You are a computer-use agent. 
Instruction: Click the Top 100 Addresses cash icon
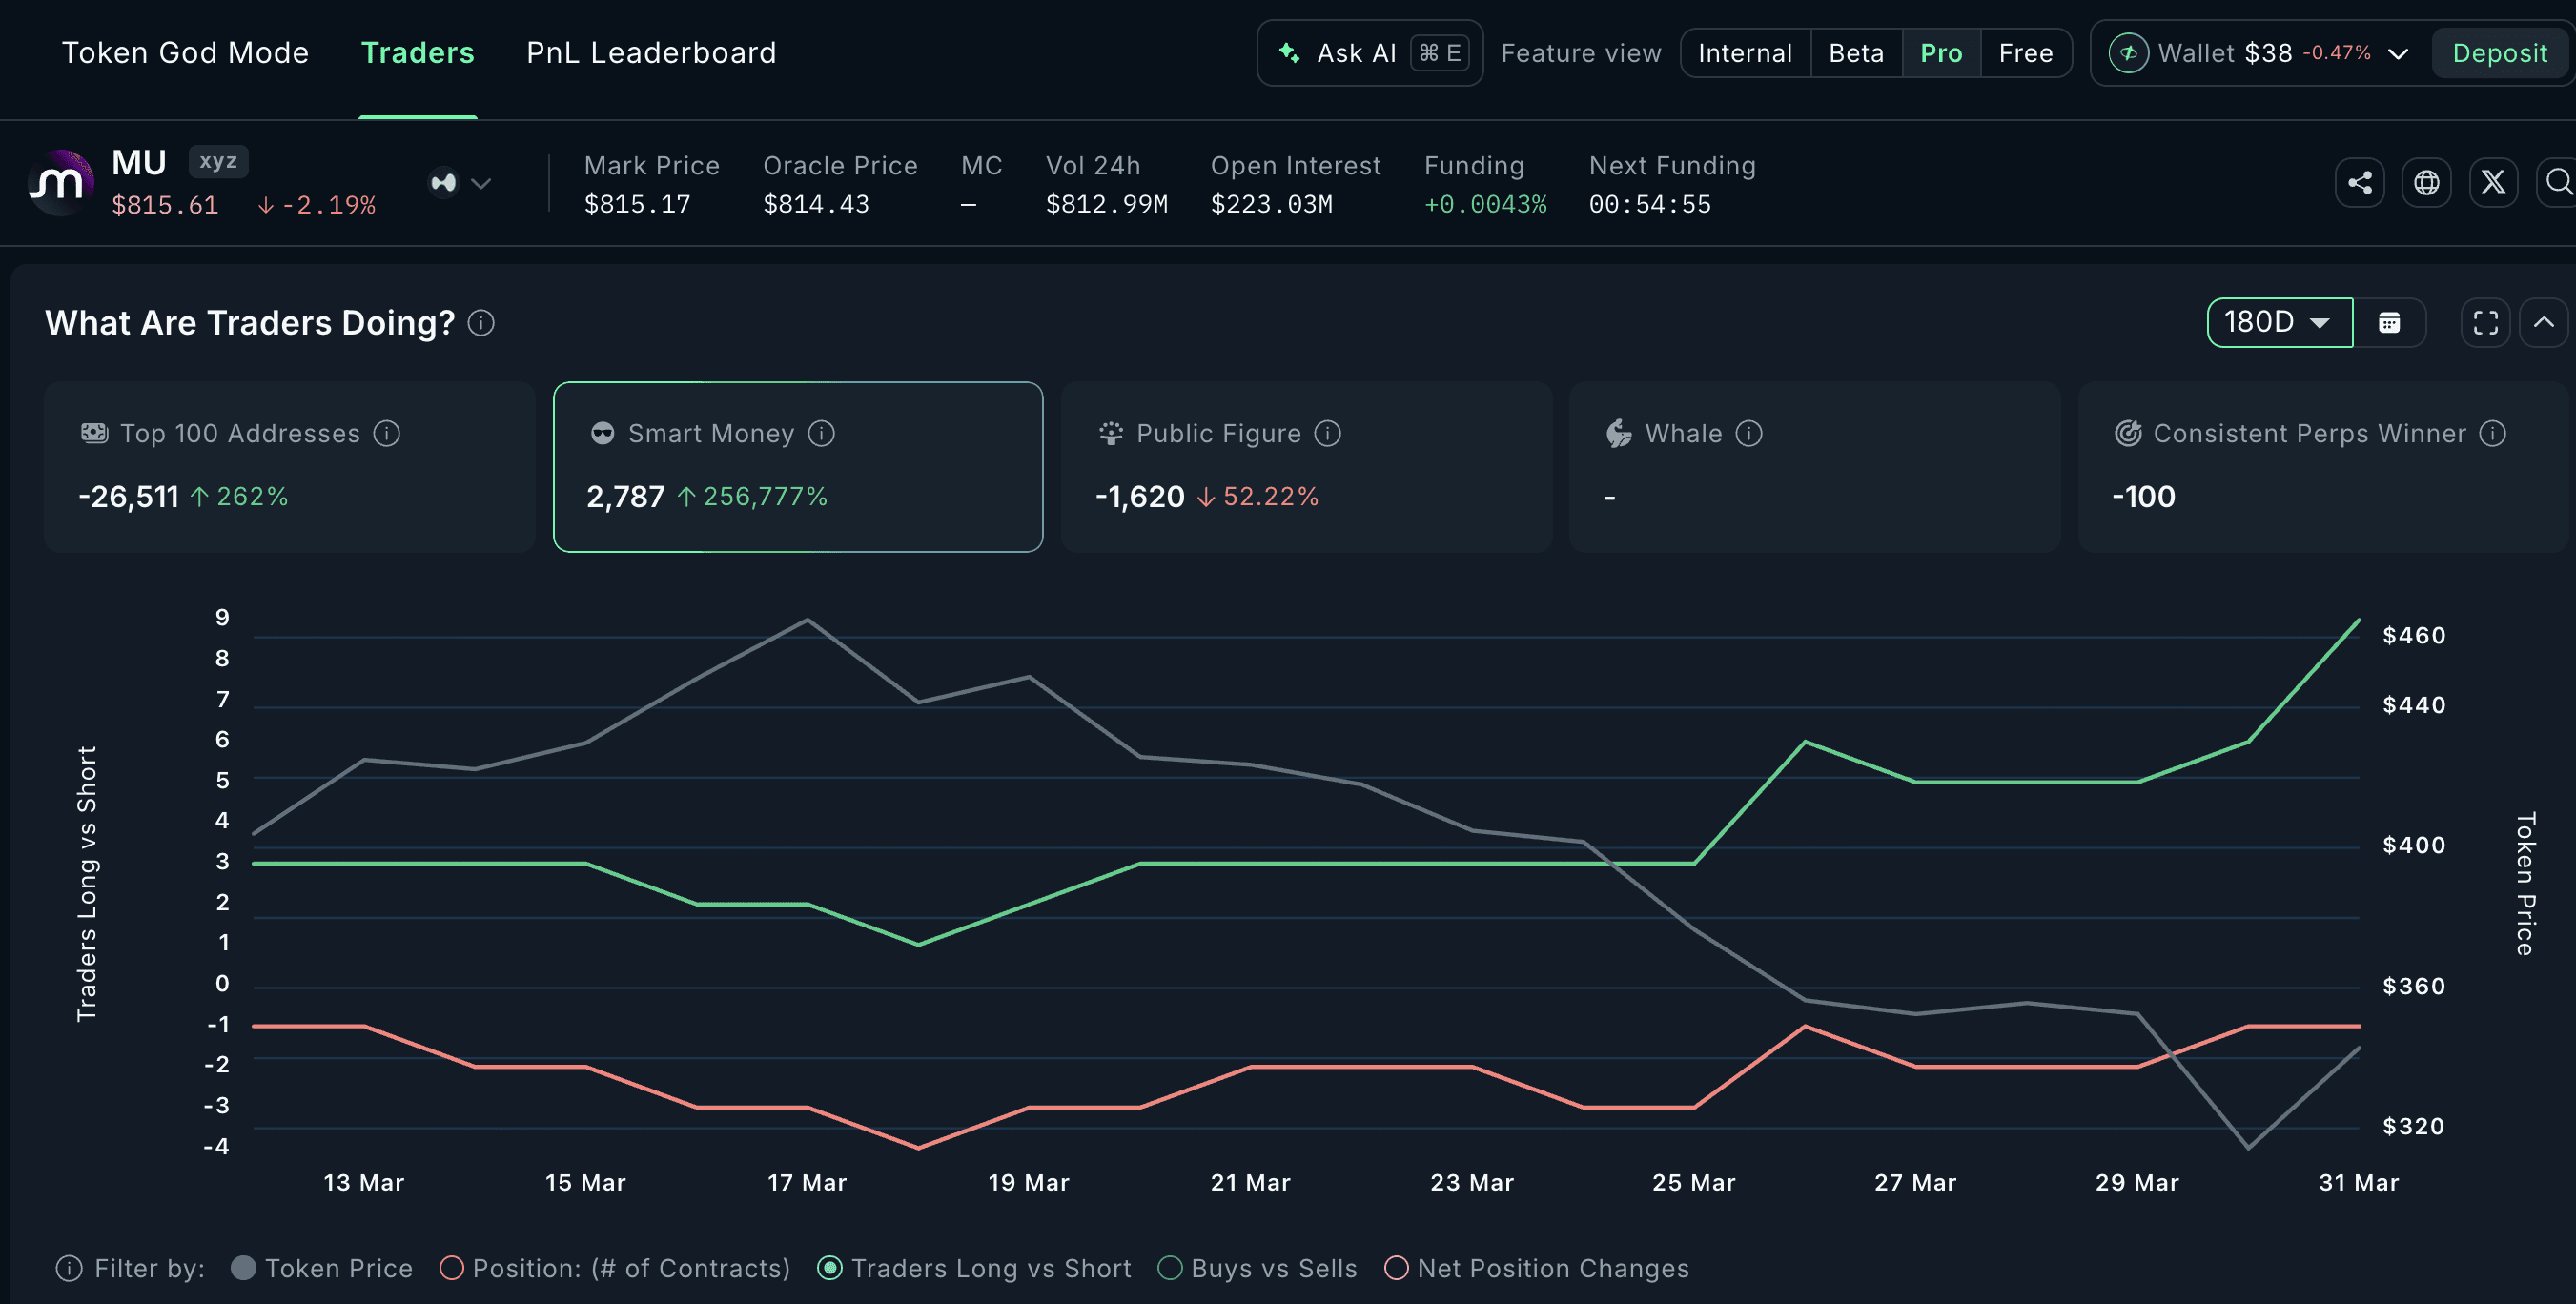point(94,433)
